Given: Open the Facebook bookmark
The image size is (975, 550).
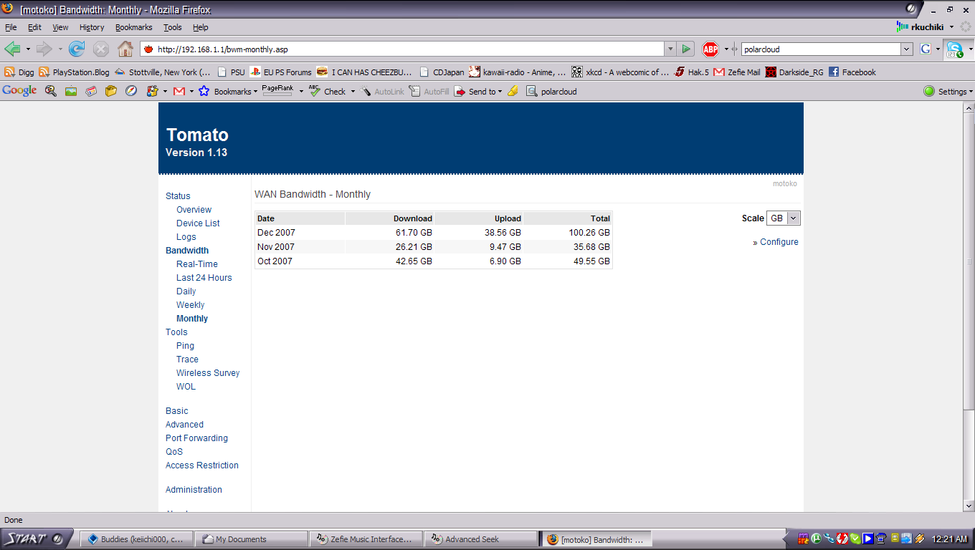Looking at the screenshot, I should tap(852, 72).
